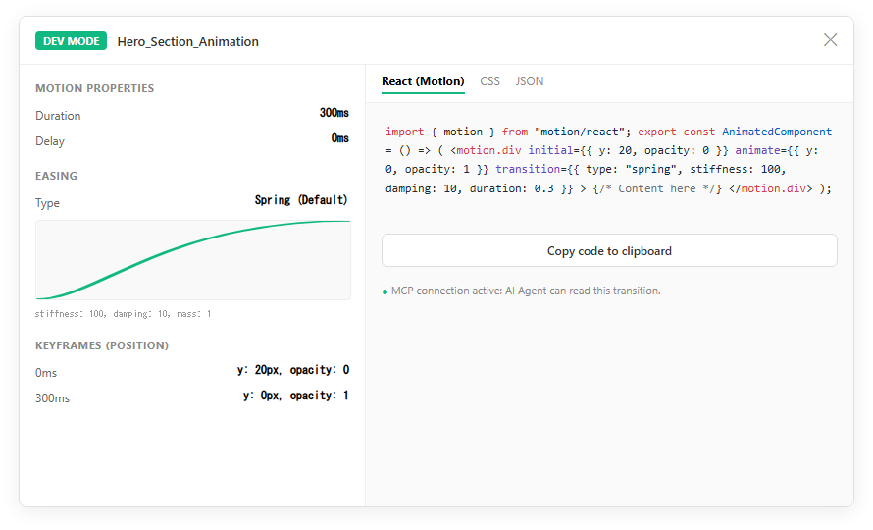
Task: Select the 300ms keyframe row
Action: pyautogui.click(x=192, y=397)
